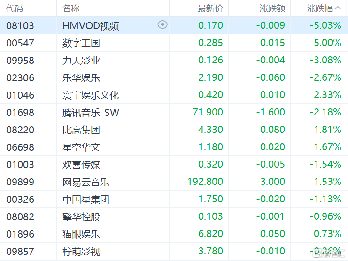Select the 星空华文 stock name

81,147
